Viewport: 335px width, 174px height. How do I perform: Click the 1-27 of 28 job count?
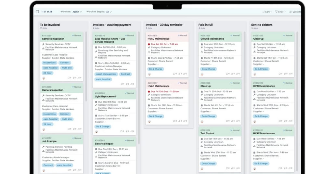pyautogui.click(x=47, y=12)
